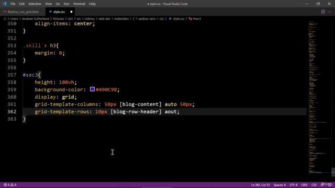335x188 pixels.
Task: Restore down the Visual Studio Code window
Action: click(x=318, y=4)
